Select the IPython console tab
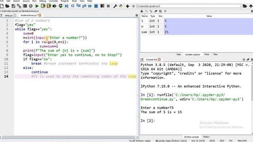The height and width of the screenshot is (142, 253). (x=191, y=137)
